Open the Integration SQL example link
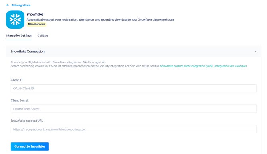Viewport: 267px width, 154px height. coord(230,66)
